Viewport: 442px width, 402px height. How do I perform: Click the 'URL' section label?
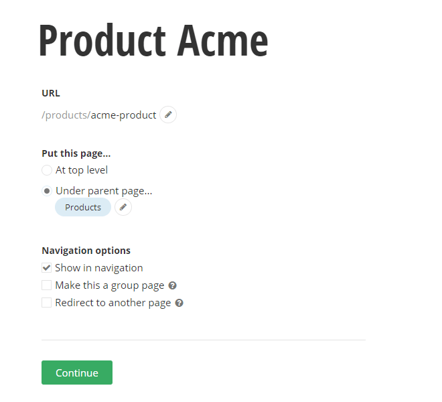(x=51, y=93)
